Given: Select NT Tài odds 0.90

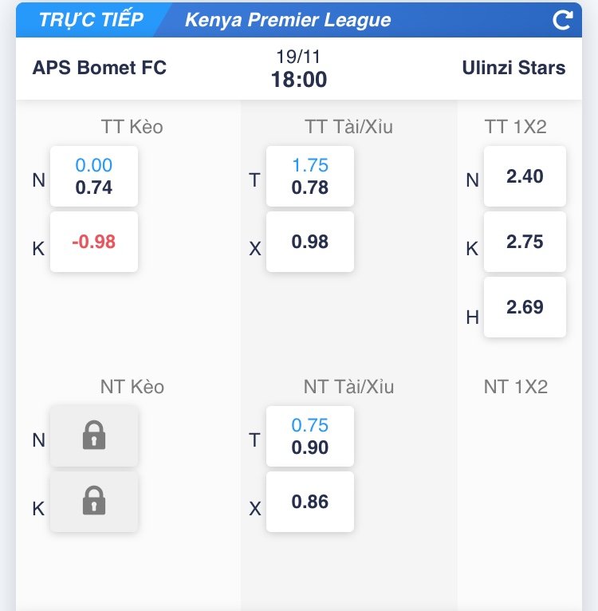Looking at the screenshot, I should coord(310,436).
